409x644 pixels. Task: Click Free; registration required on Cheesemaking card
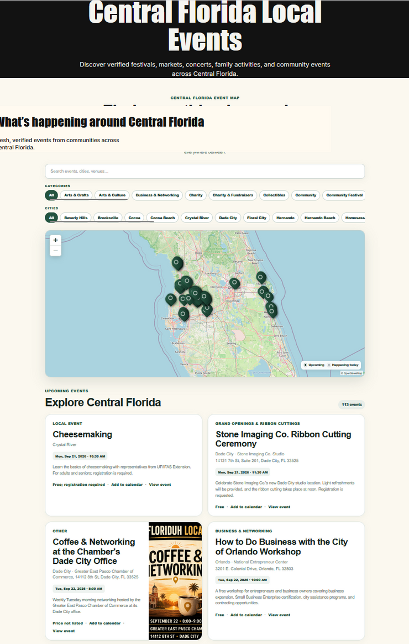[x=79, y=485]
